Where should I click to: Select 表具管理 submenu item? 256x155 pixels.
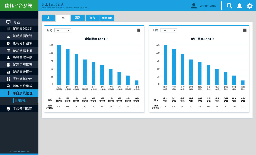(x=20, y=101)
